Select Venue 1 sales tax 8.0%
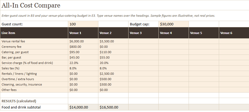This screenshot has width=249, height=112. (x=83, y=68)
